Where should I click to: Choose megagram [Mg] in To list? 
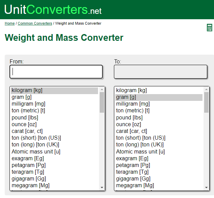pyautogui.click(x=135, y=185)
